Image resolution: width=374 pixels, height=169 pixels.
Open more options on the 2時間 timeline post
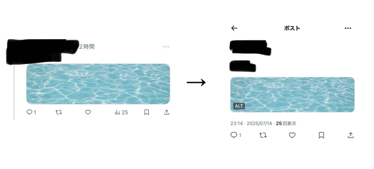(166, 46)
